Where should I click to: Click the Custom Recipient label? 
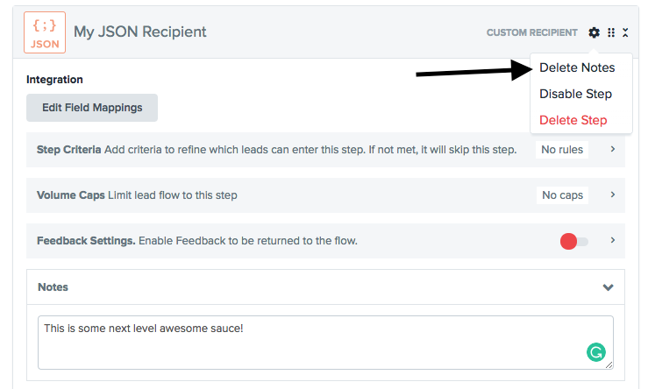point(532,33)
